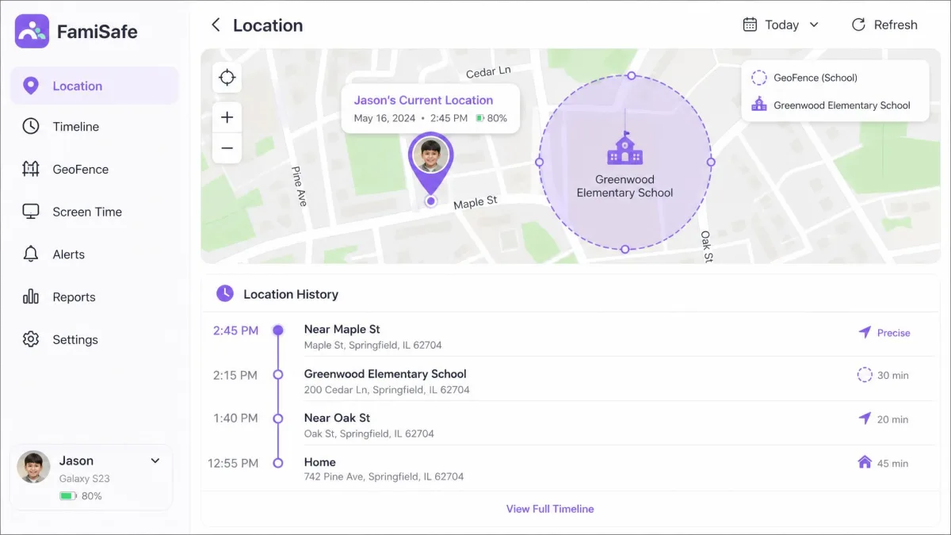Open the GeoFence menu item
This screenshot has width=951, height=535.
click(x=94, y=169)
